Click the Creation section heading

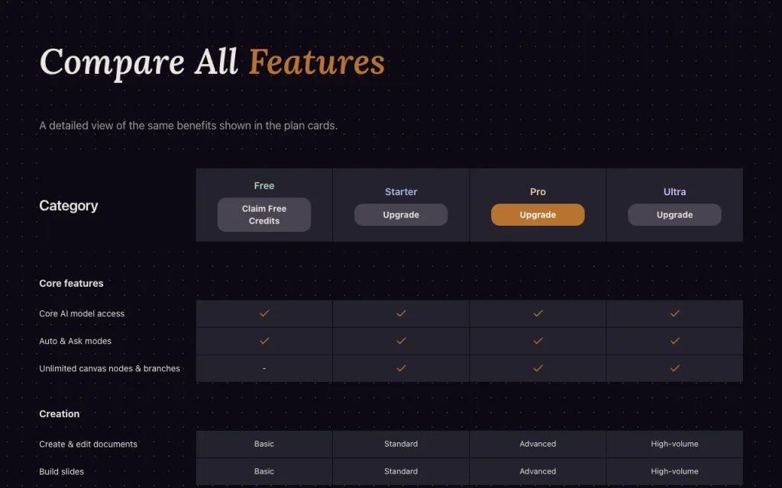click(60, 414)
